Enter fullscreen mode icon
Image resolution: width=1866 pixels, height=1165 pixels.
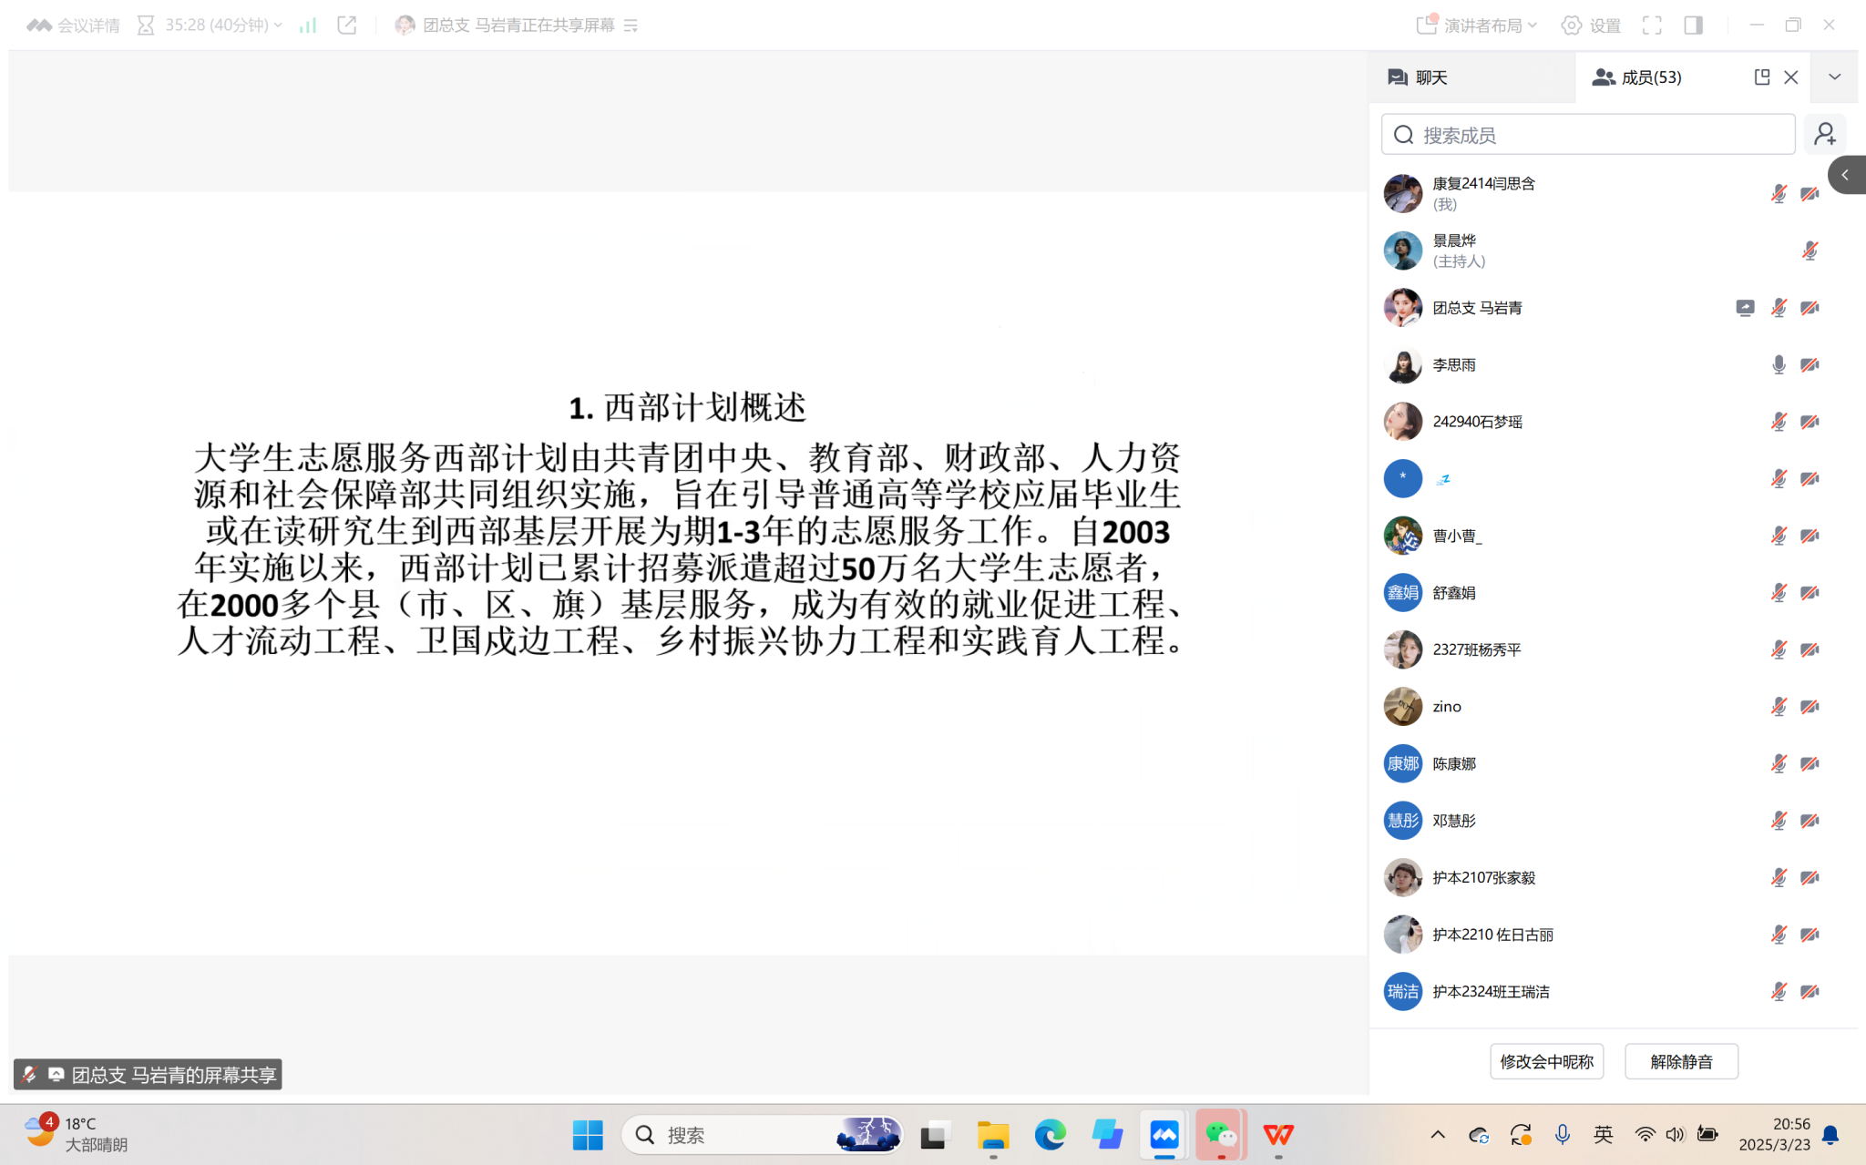(1652, 26)
